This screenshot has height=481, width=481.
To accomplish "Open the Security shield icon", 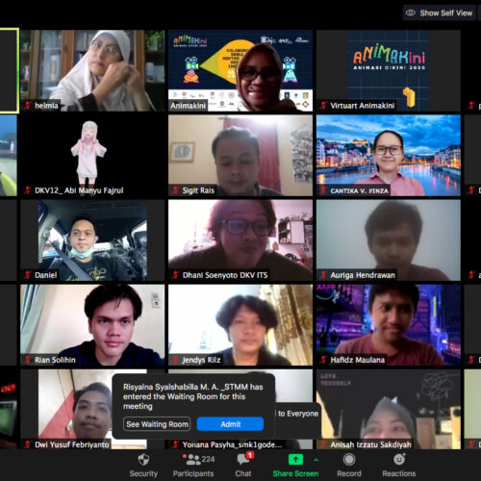I will (143, 460).
